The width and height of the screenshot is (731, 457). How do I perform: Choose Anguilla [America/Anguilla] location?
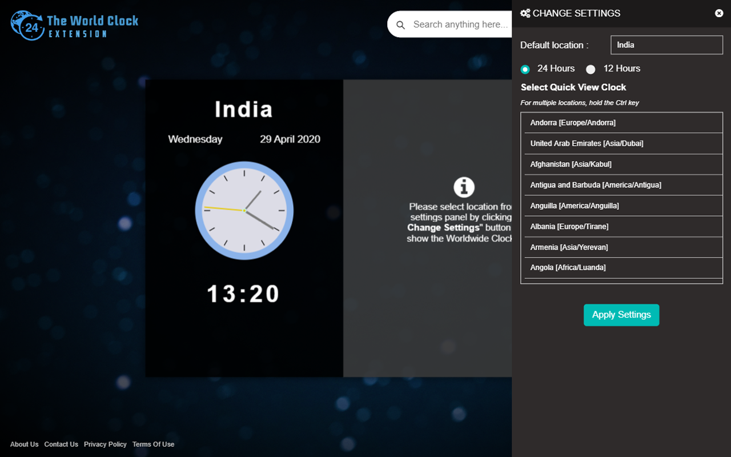(x=624, y=206)
